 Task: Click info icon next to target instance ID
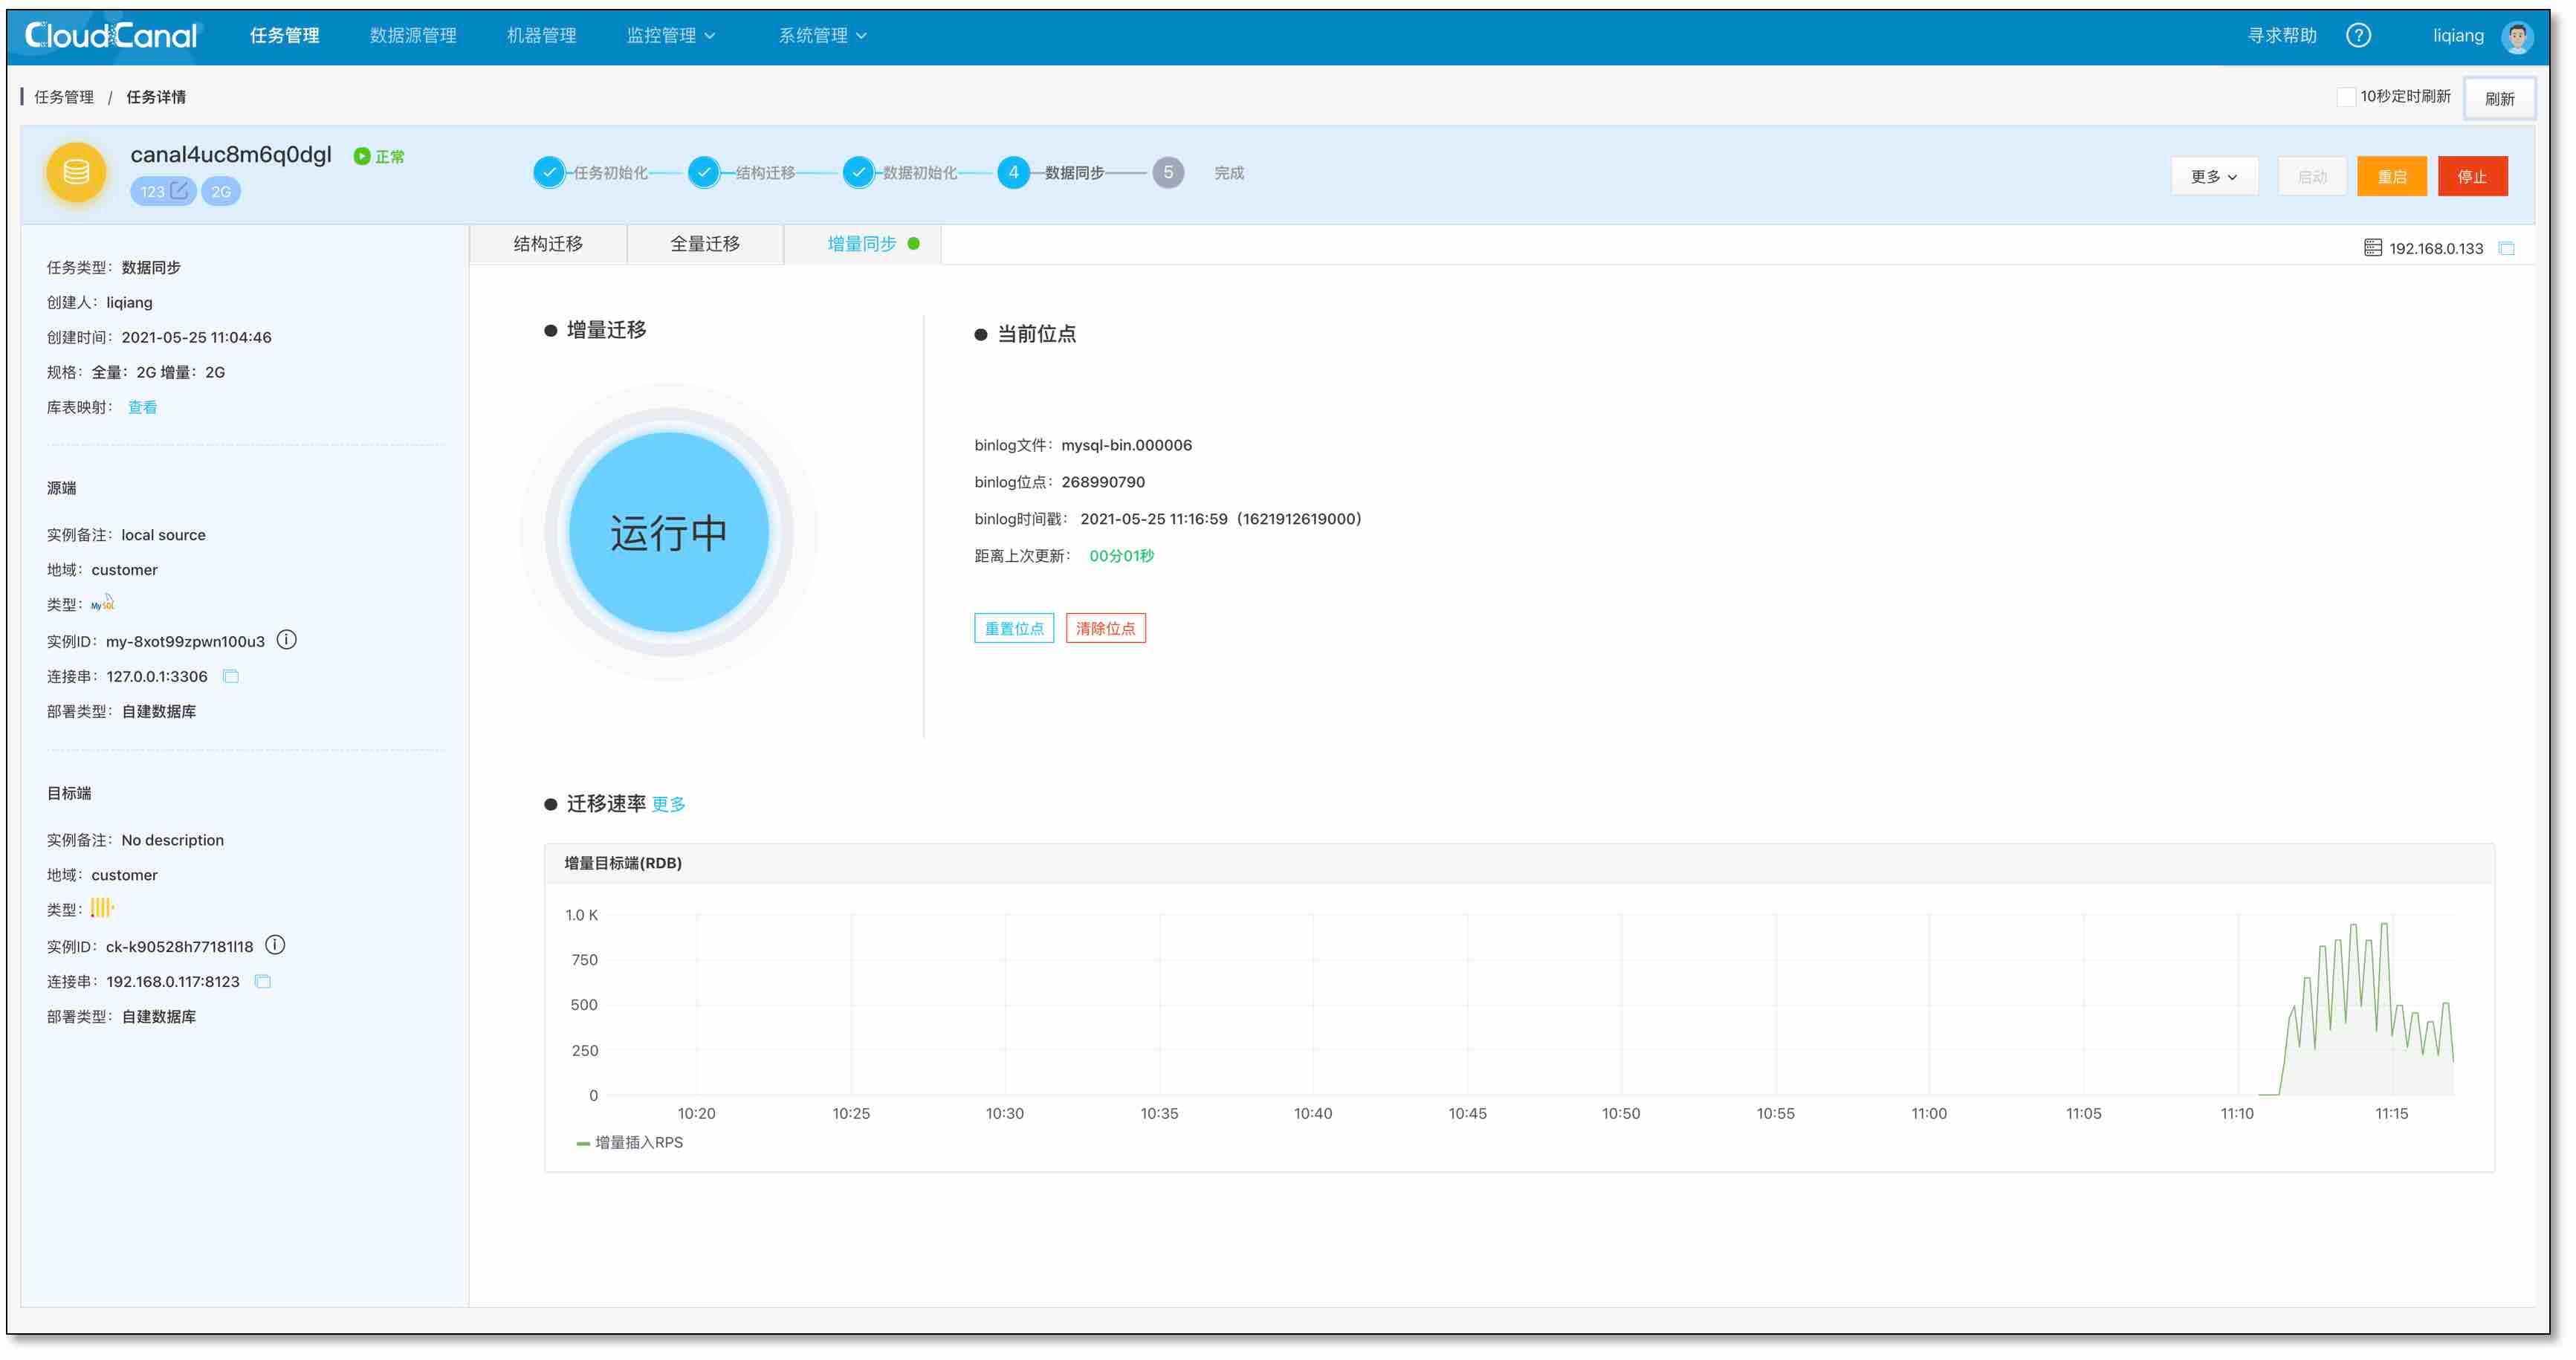point(276,945)
